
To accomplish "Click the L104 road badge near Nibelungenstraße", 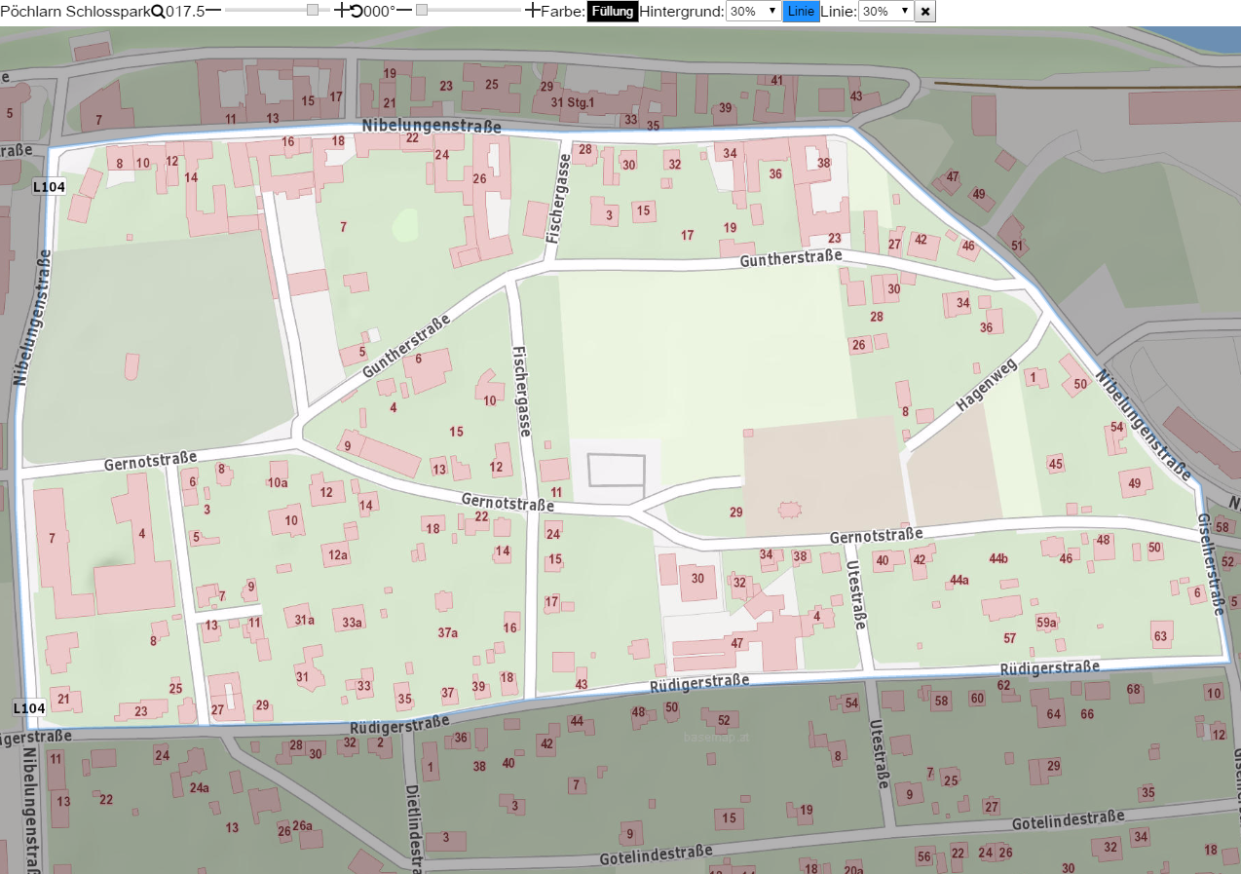I will (x=48, y=186).
